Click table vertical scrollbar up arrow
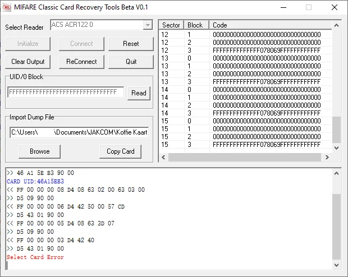The image size is (348, 277). click(x=336, y=25)
